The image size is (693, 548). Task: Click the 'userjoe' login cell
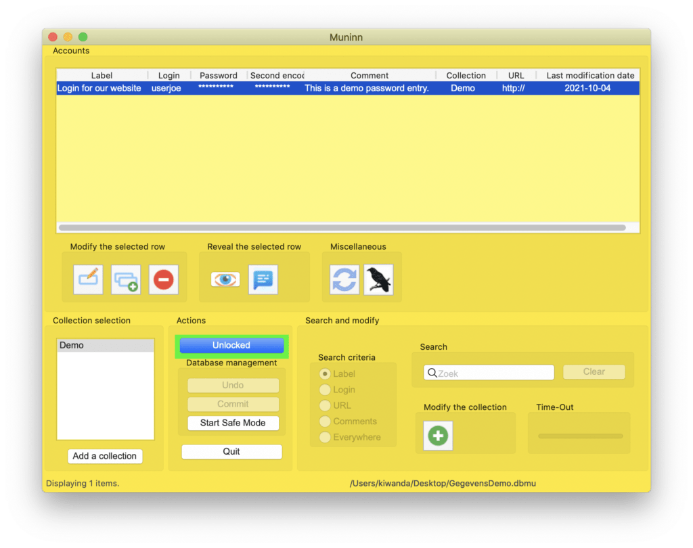click(x=166, y=88)
